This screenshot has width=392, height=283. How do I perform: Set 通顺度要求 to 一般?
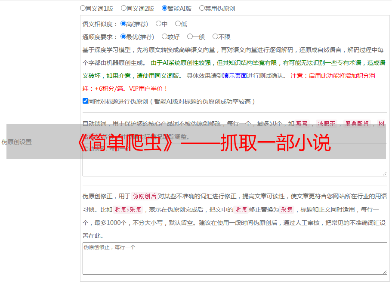coord(190,37)
